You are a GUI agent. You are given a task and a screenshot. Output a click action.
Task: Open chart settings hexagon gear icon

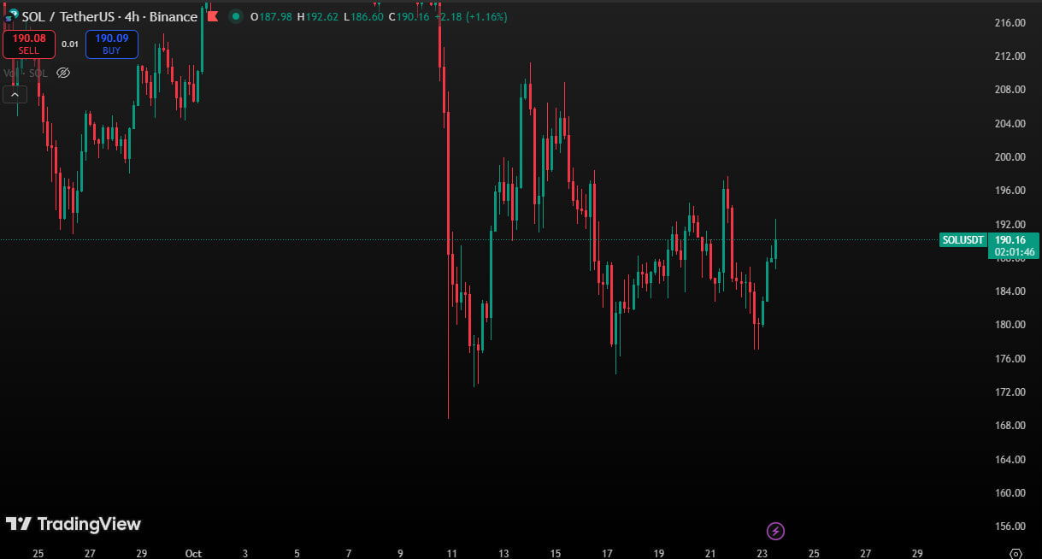tap(1016, 553)
